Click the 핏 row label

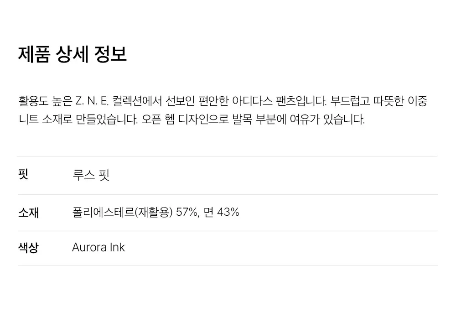point(23,174)
